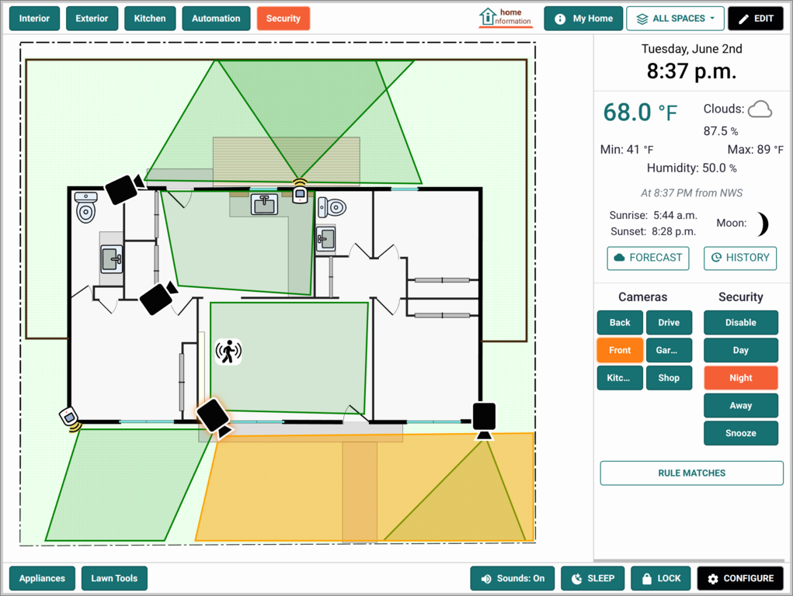The width and height of the screenshot is (793, 596).
Task: Select the Kitc... camera button
Action: tap(620, 378)
